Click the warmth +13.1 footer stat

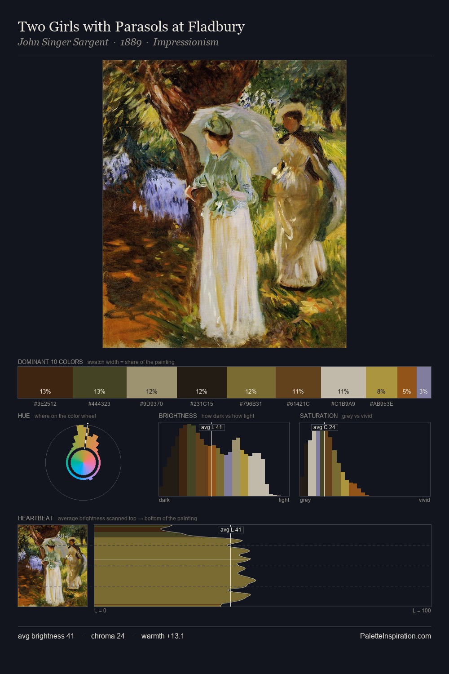pos(163,636)
